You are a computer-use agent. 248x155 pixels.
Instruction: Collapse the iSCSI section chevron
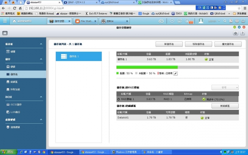(41, 97)
